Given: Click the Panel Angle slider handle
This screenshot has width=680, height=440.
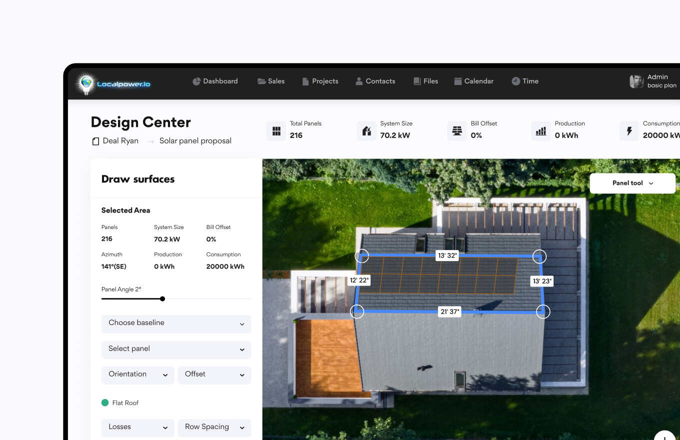Looking at the screenshot, I should pos(162,299).
